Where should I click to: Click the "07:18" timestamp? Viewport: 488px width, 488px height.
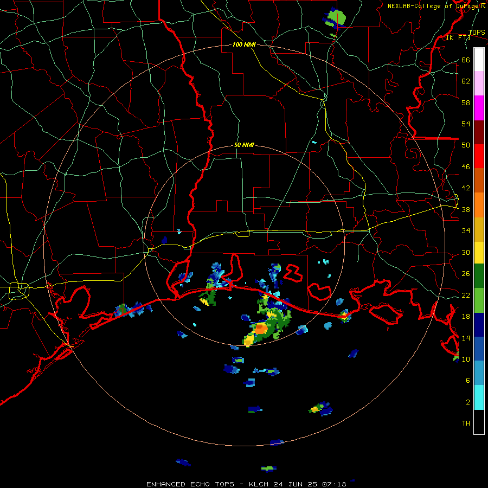point(334,484)
